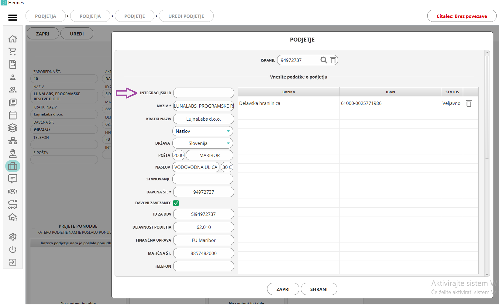Screen dimensions: 499x308
Task: Open the group of people sidebar icon
Action: click(x=13, y=90)
